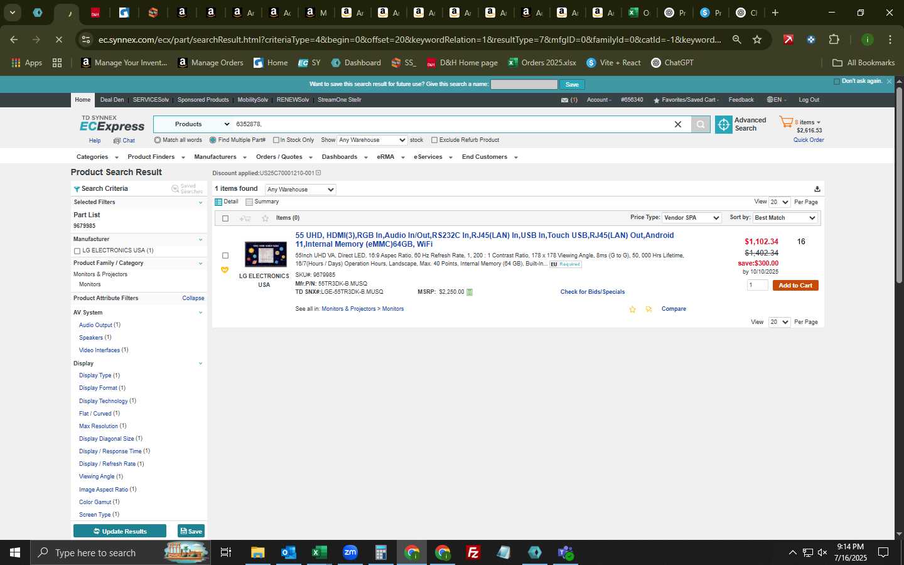Viewport: 904px width, 565px height.
Task: Open Outlook from the Windows taskbar
Action: [x=288, y=552]
